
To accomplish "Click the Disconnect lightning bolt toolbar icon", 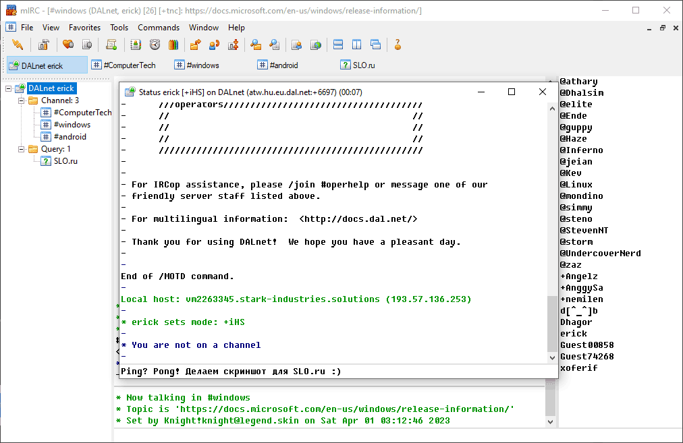I will (18, 45).
